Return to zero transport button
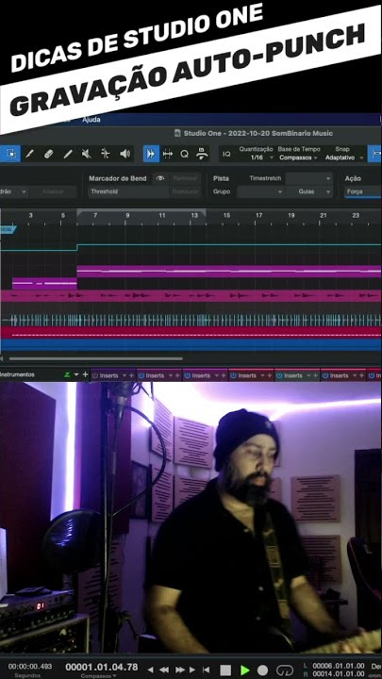382x679 pixels. [x=207, y=670]
